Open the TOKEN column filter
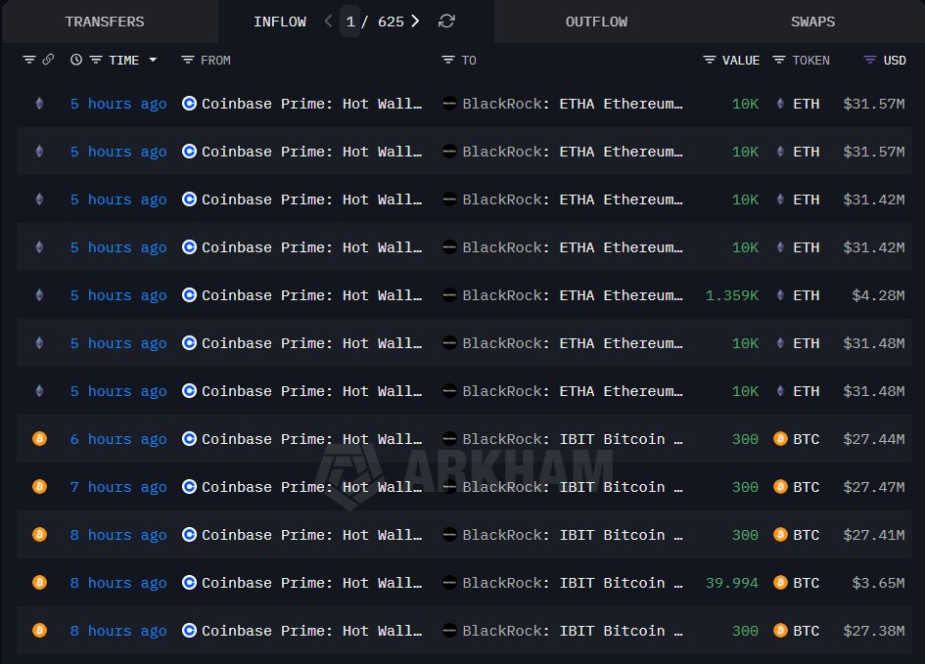 click(x=779, y=60)
